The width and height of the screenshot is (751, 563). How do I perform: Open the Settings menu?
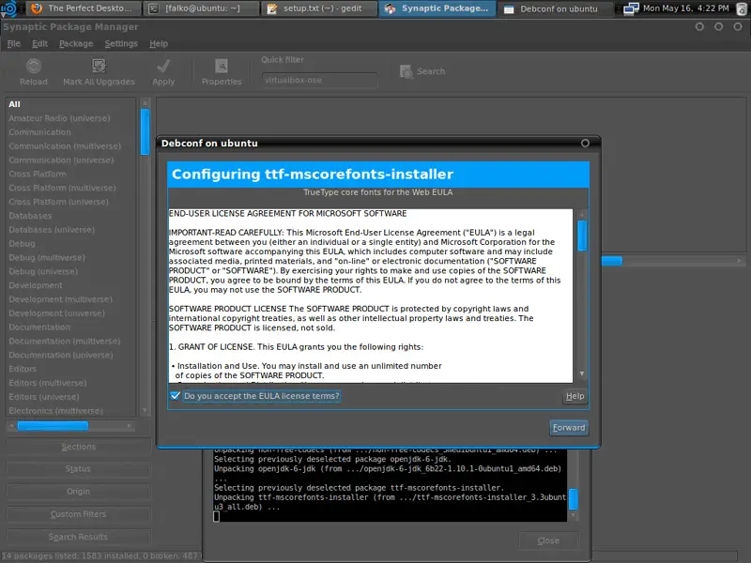(x=121, y=43)
